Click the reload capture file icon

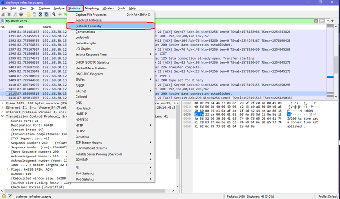[46, 14]
